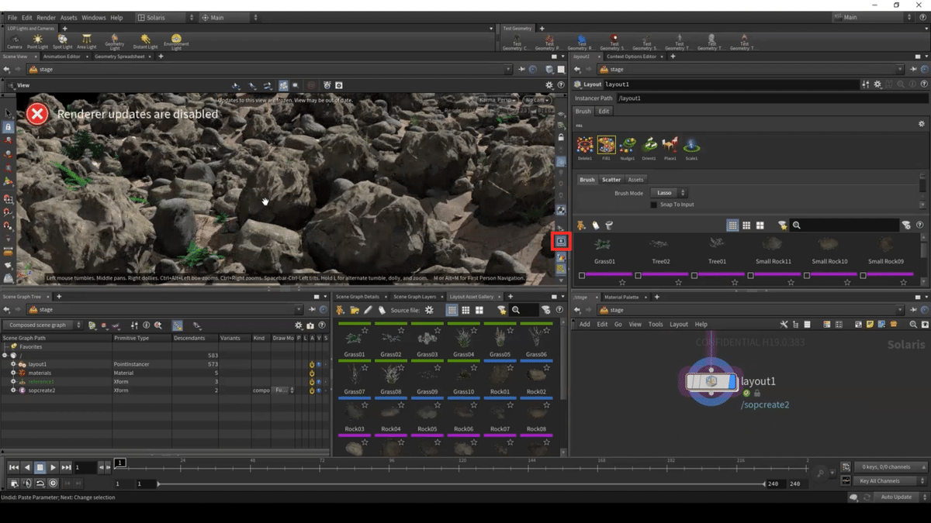Image resolution: width=931 pixels, height=523 pixels.
Task: Enable the Snap To Input checkbox
Action: pos(653,205)
